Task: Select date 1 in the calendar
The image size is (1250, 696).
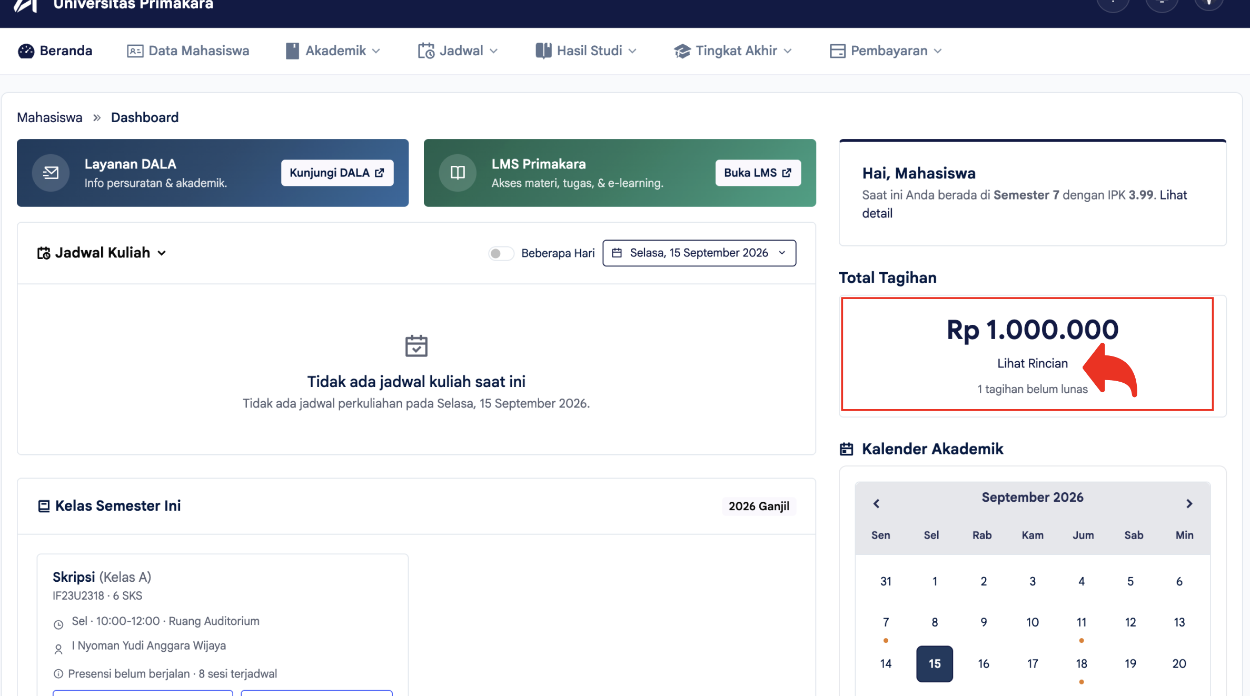Action: pos(935,581)
